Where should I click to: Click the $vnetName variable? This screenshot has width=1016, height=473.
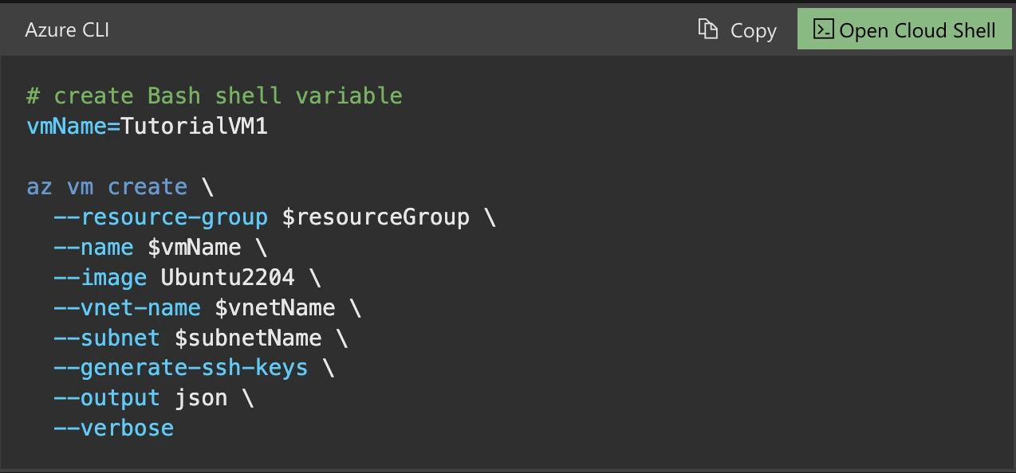click(274, 307)
